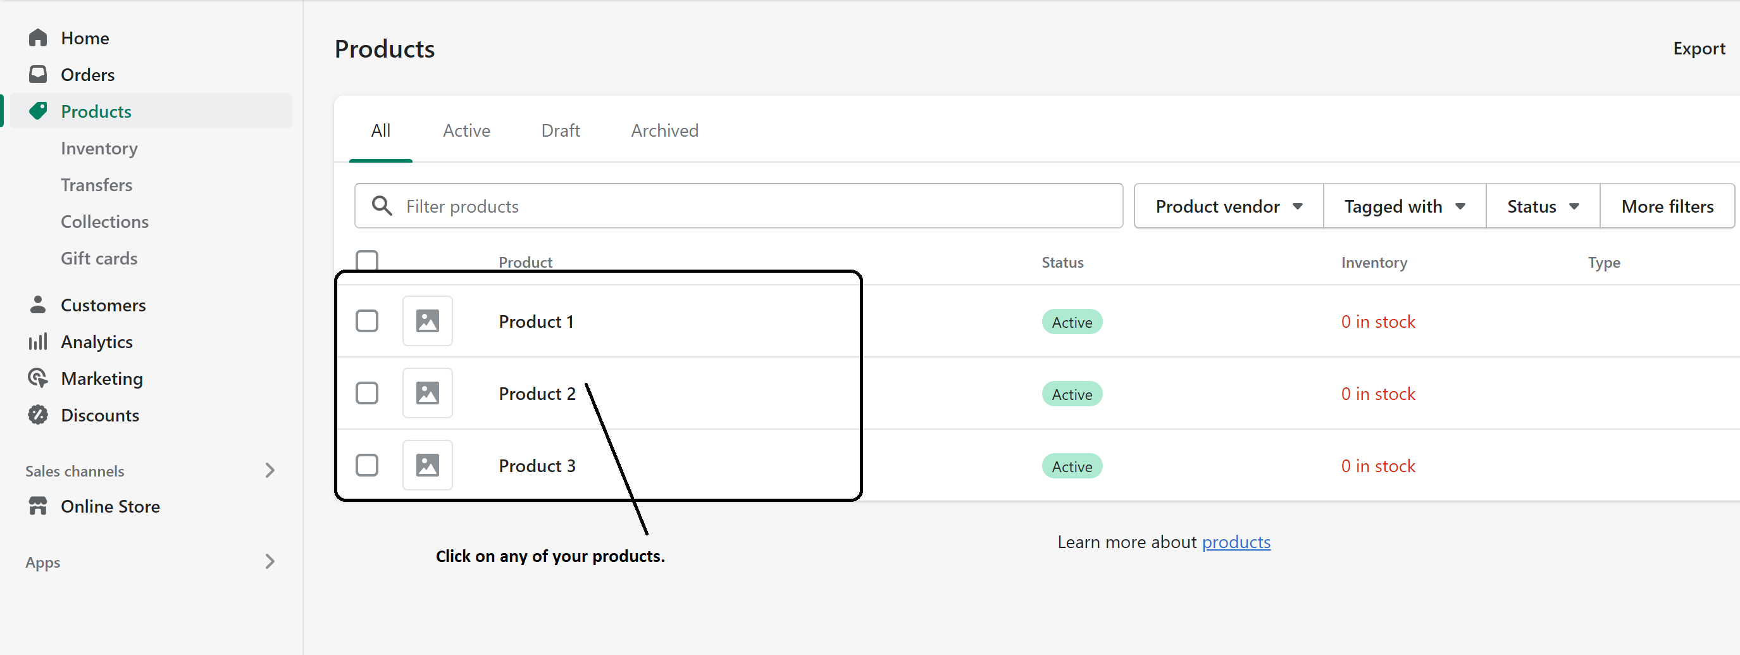Expand the Sales channels section chevron
This screenshot has width=1740, height=655.
coord(270,470)
